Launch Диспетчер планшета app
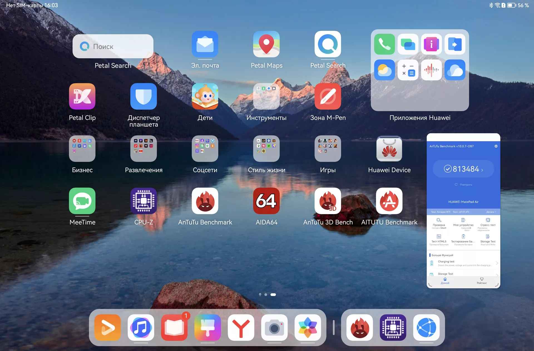The image size is (534, 351). coord(144,96)
